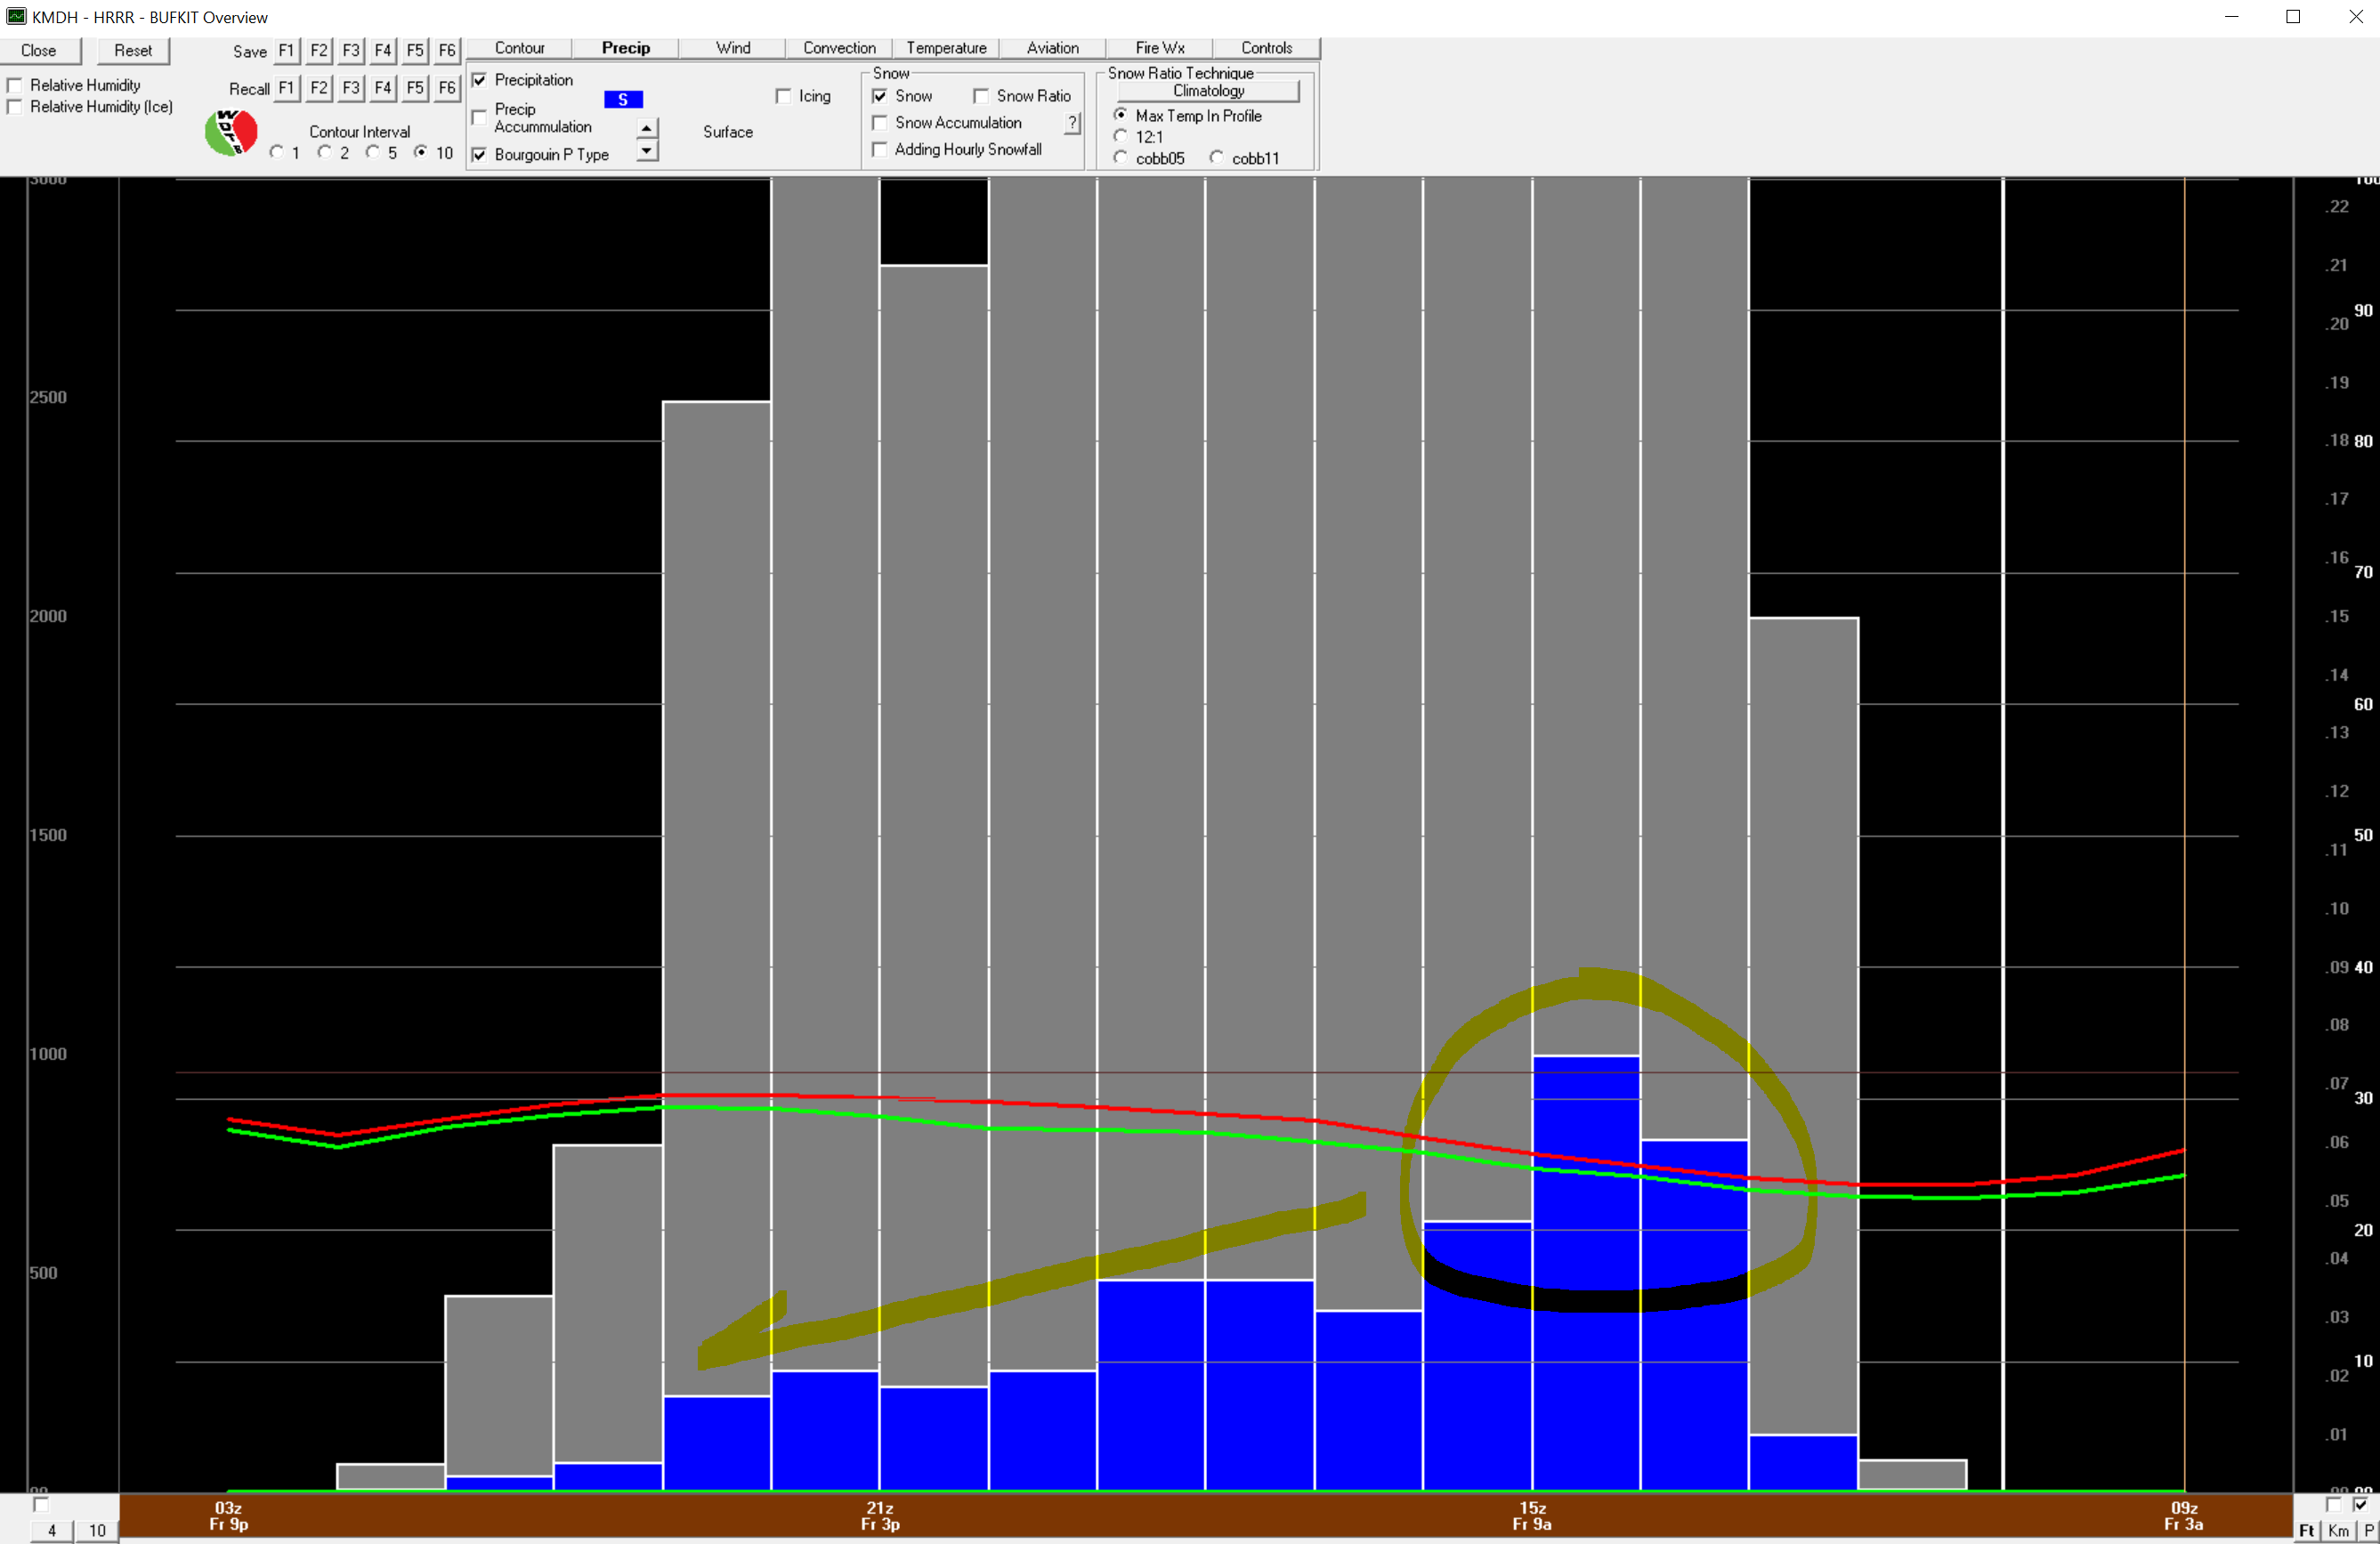
Task: Uncheck Bourgouin P Type
Action: pyautogui.click(x=480, y=155)
